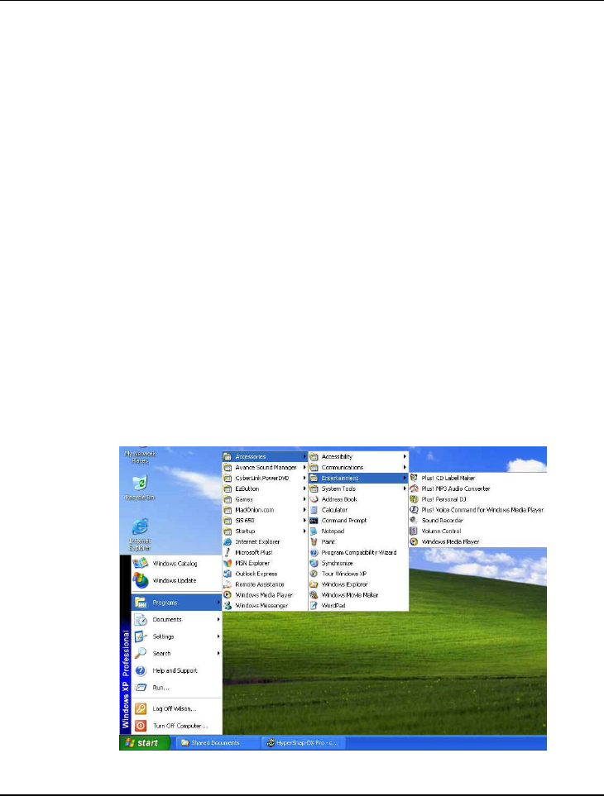This screenshot has height=796, width=604.
Task: Switch to Shared Documents taskbar window
Action: 218,743
